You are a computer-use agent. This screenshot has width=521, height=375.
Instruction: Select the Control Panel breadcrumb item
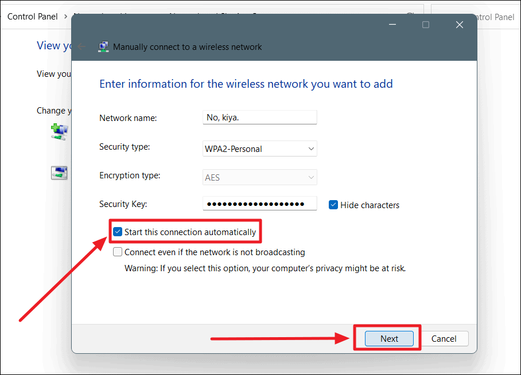(x=32, y=17)
